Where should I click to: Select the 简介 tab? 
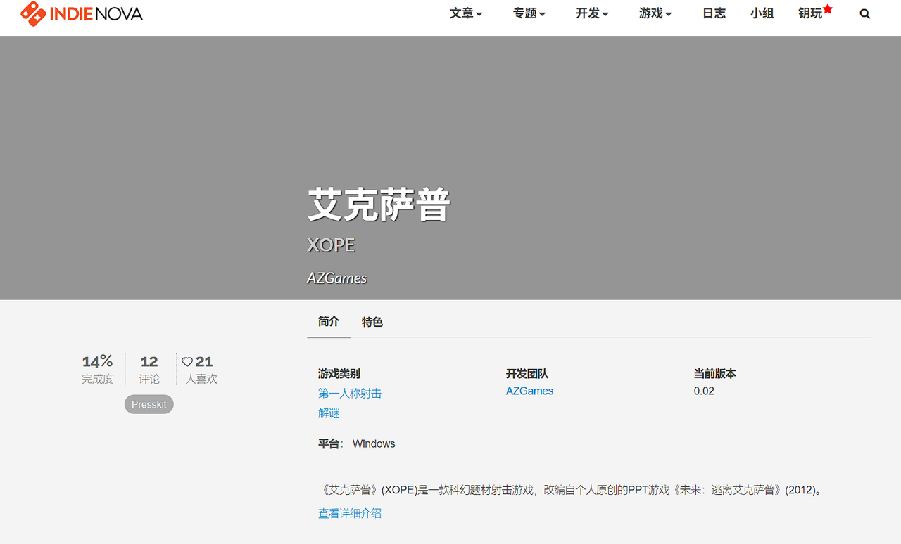pos(329,322)
